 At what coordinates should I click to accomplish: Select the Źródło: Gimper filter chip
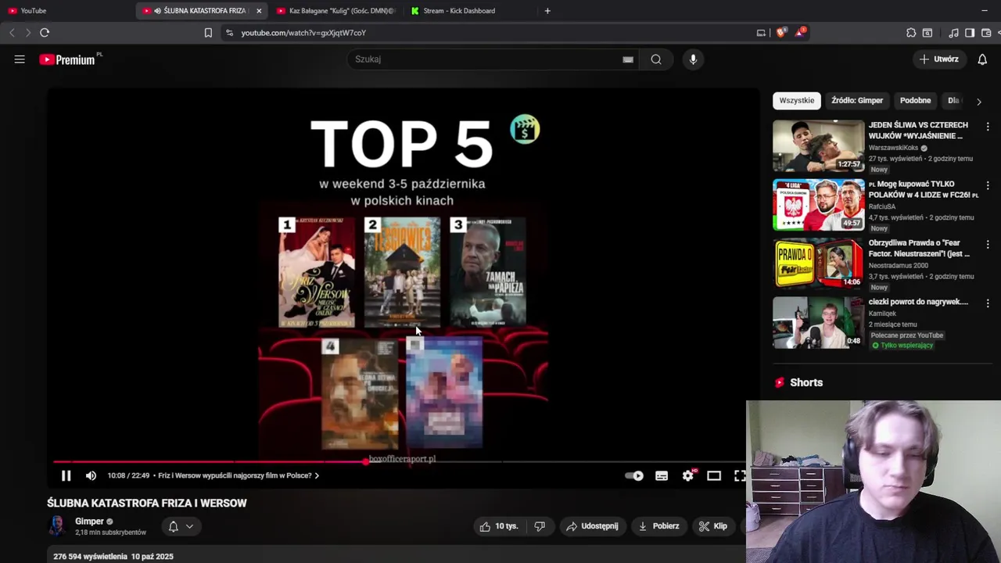(x=857, y=100)
